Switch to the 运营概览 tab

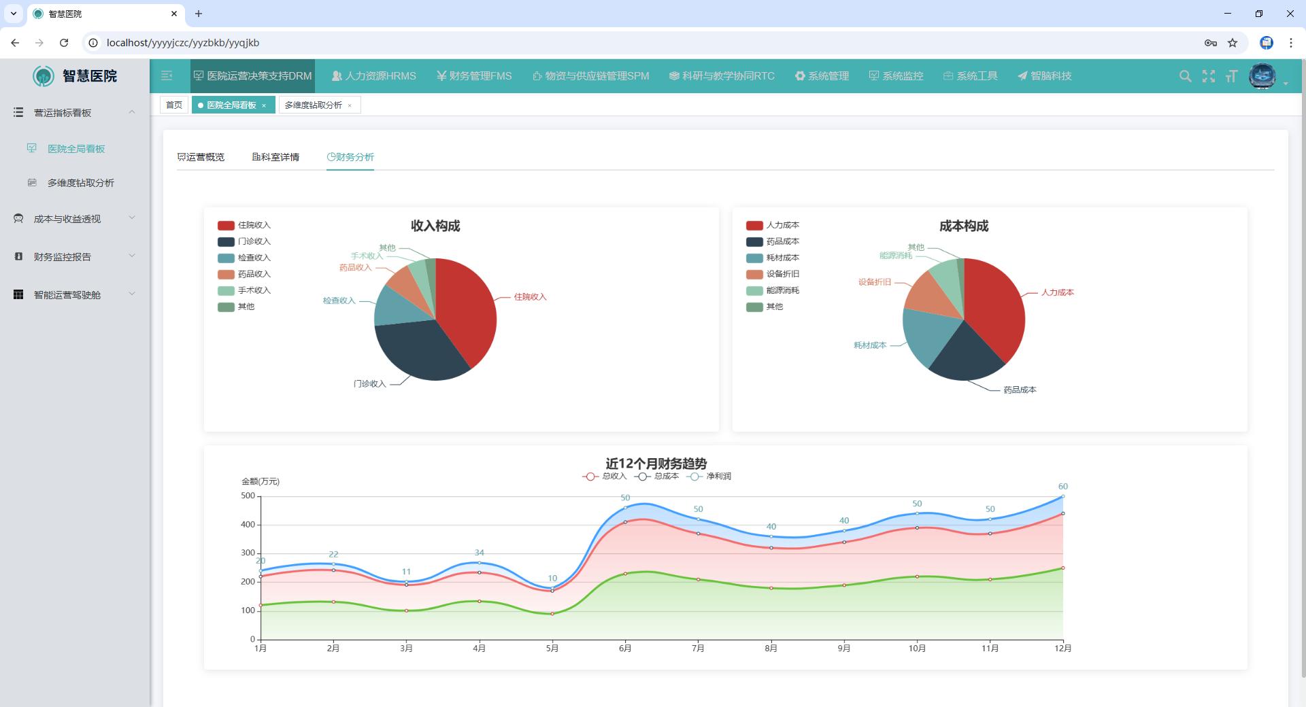pyautogui.click(x=201, y=157)
